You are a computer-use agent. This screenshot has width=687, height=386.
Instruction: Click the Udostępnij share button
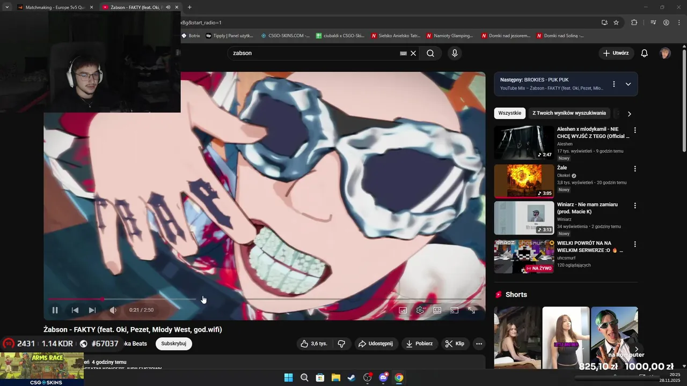tap(376, 344)
